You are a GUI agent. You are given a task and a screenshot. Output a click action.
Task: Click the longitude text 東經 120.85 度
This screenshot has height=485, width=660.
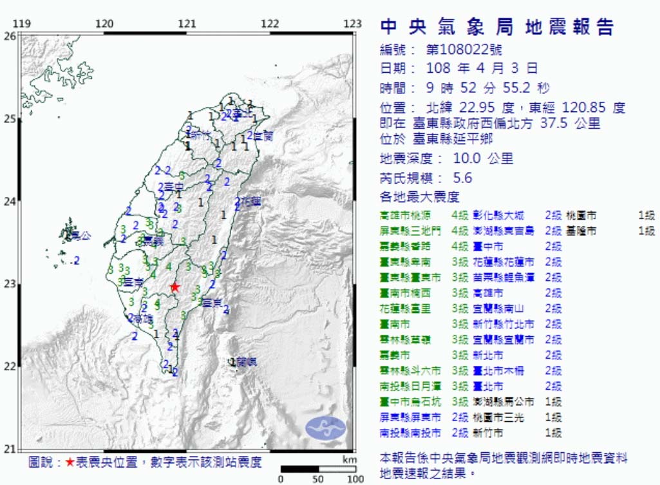[x=577, y=108]
